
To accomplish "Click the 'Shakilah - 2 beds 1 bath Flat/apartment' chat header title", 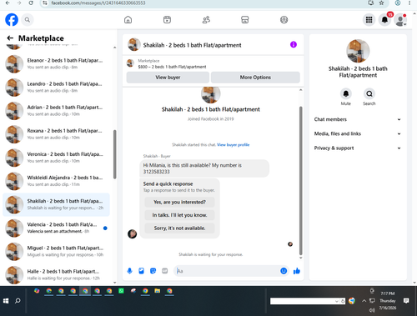I will click(x=192, y=45).
